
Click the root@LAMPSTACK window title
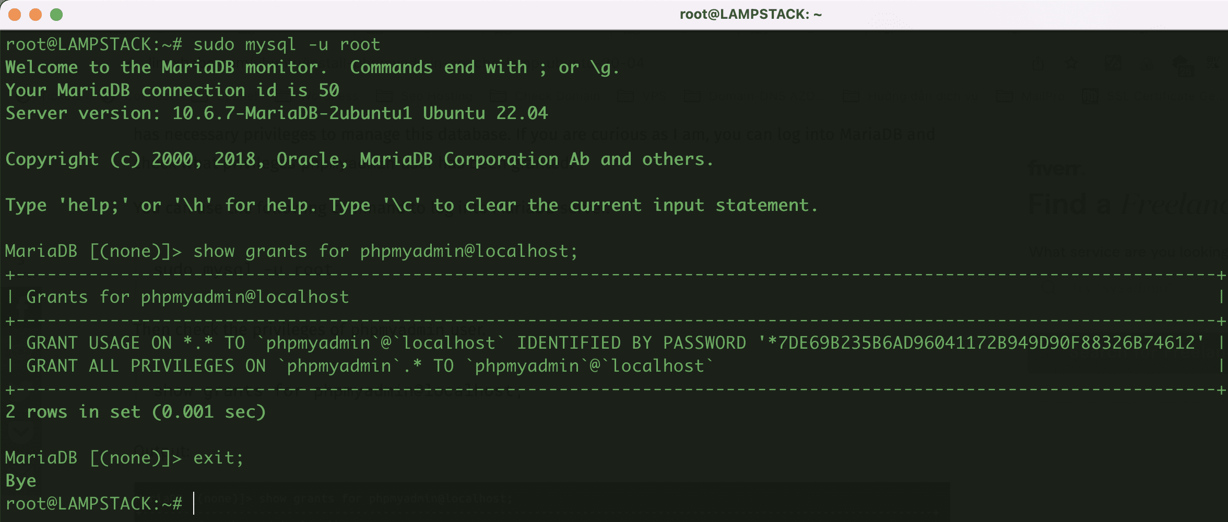(x=750, y=15)
